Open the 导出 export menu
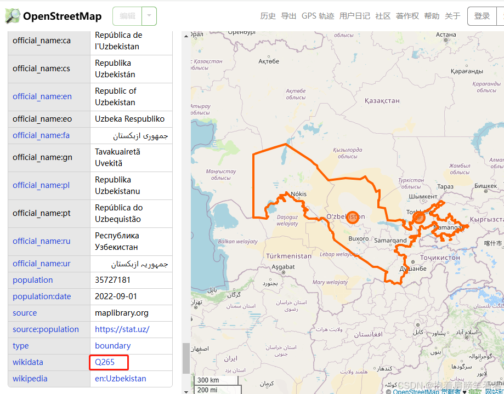 288,16
